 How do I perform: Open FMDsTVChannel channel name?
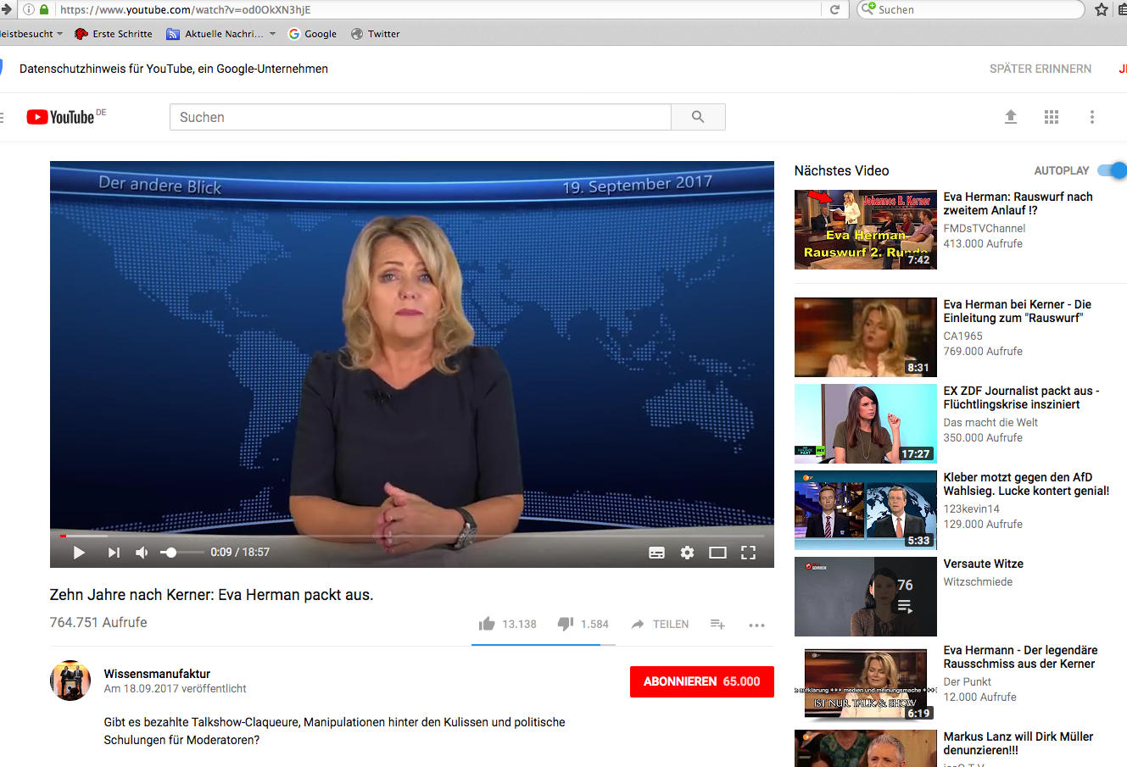pos(985,228)
